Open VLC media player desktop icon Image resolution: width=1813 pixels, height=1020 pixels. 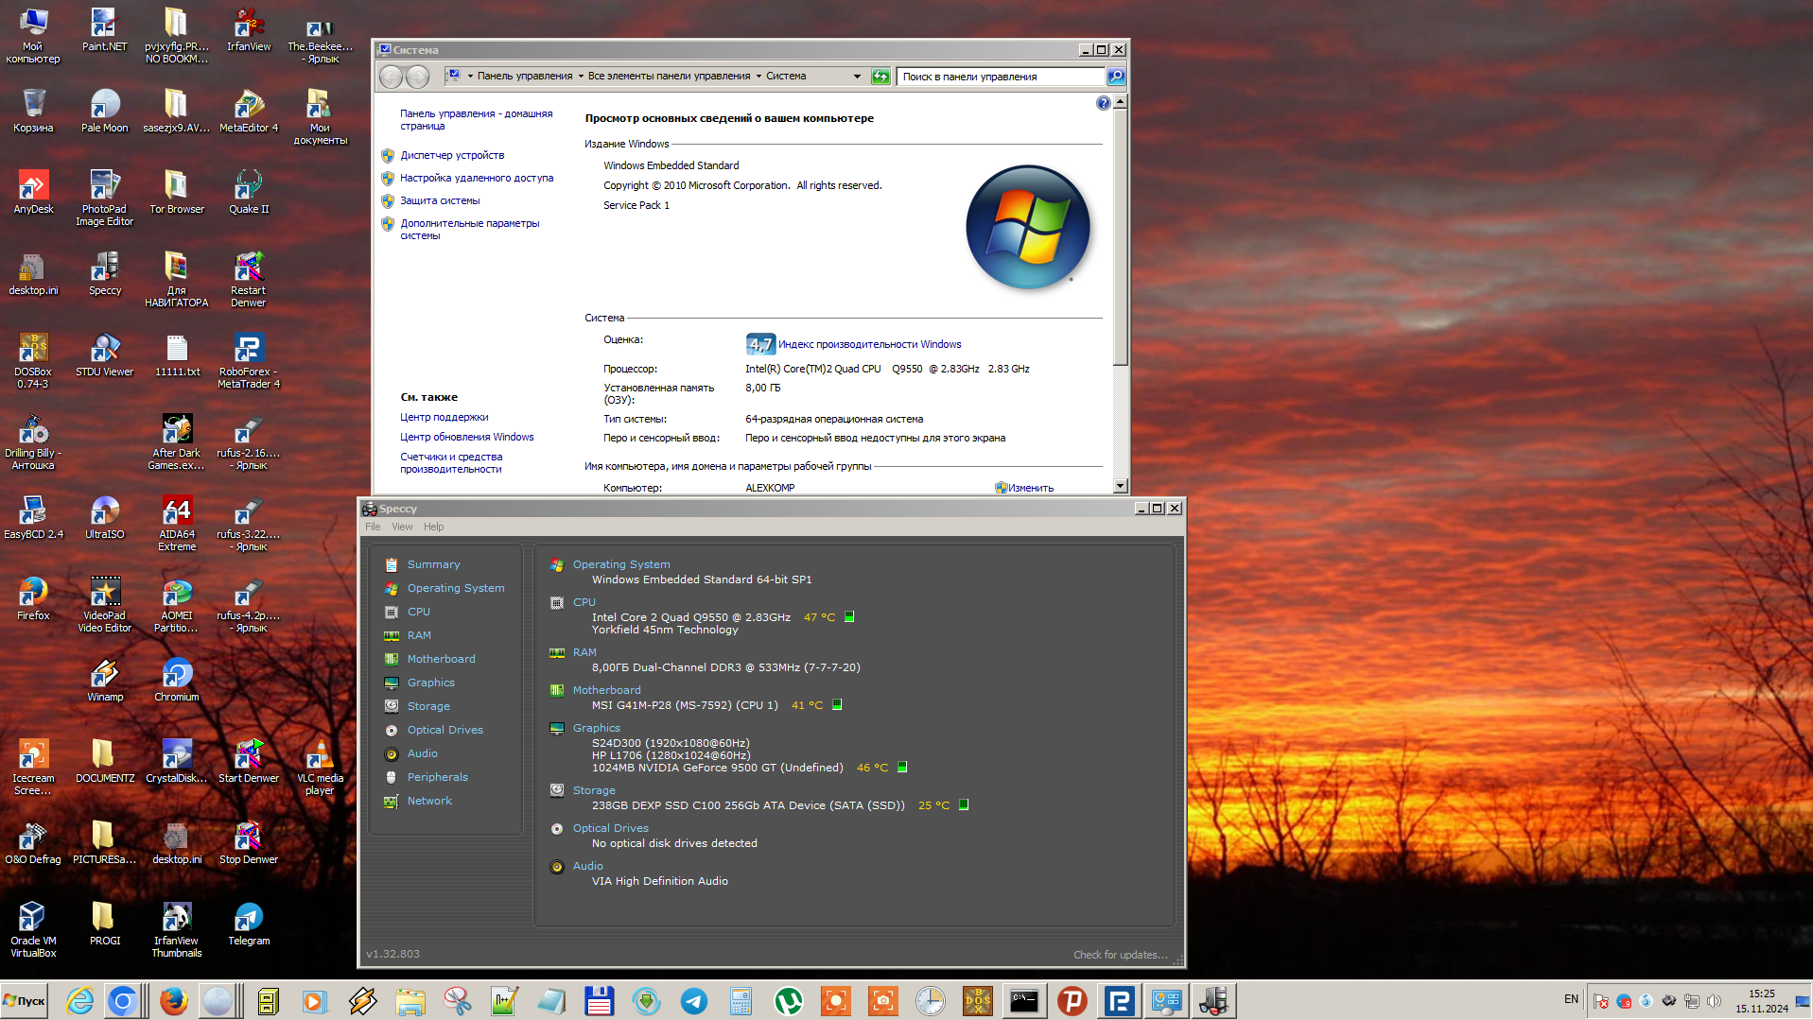click(321, 767)
